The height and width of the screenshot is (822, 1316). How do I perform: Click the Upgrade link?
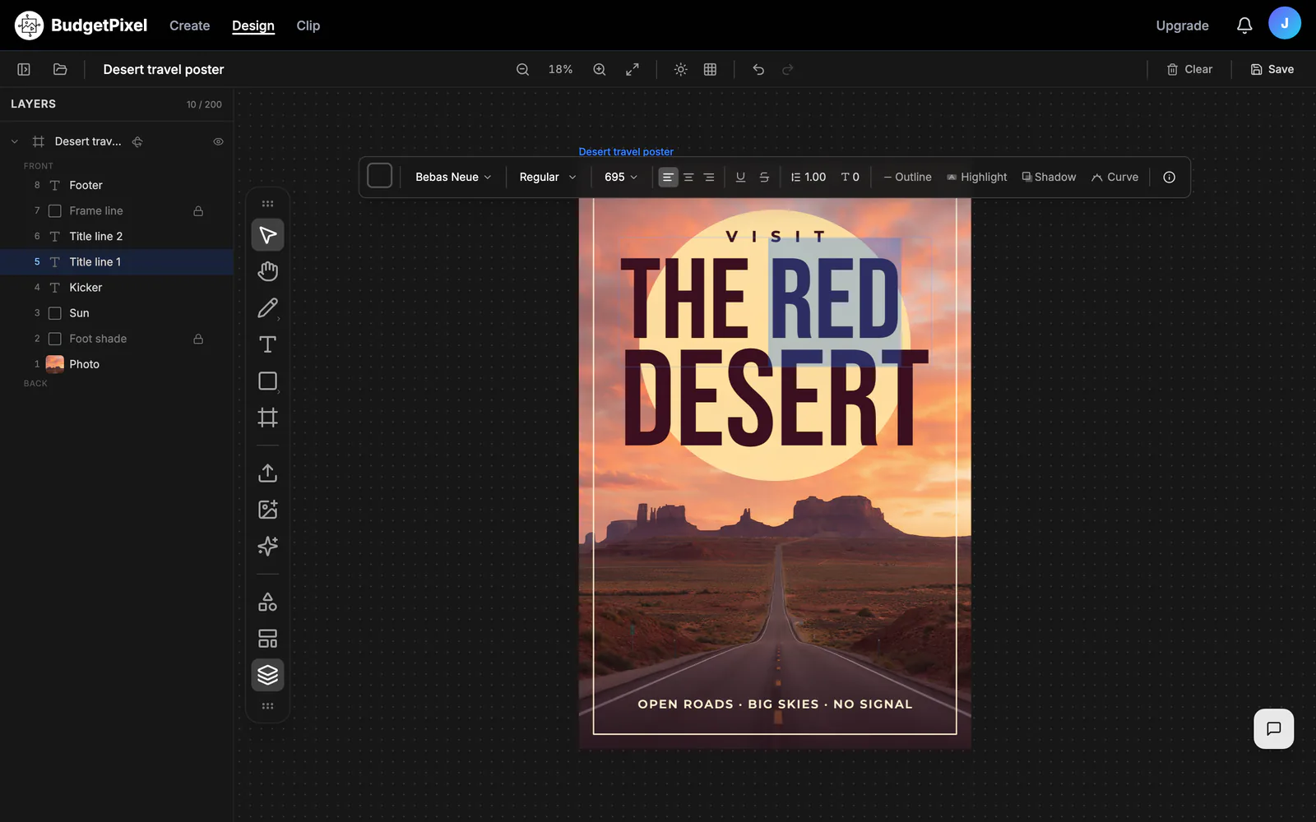[1182, 25]
